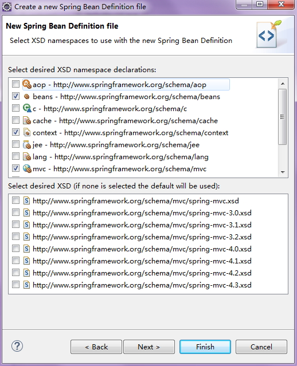
Task: Click the c namespace icon
Action: click(x=27, y=108)
